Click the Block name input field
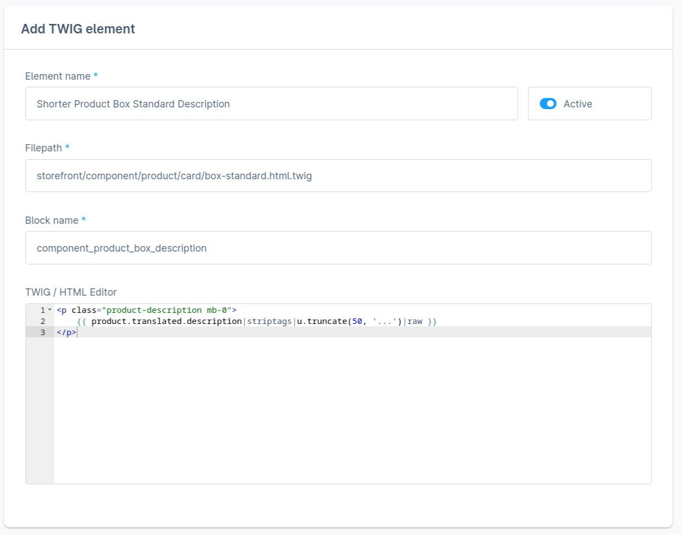 [x=339, y=248]
